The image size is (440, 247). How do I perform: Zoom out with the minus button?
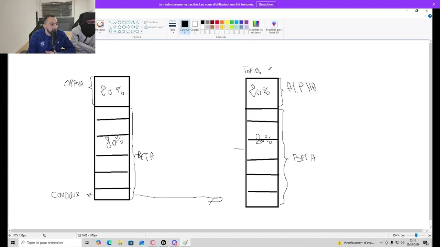point(403,235)
